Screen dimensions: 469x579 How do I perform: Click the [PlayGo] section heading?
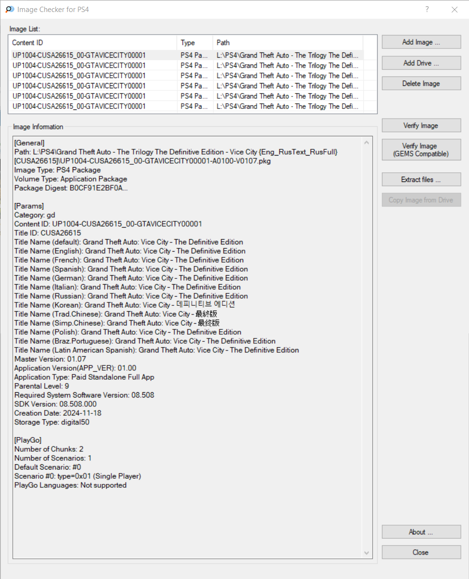(28, 440)
